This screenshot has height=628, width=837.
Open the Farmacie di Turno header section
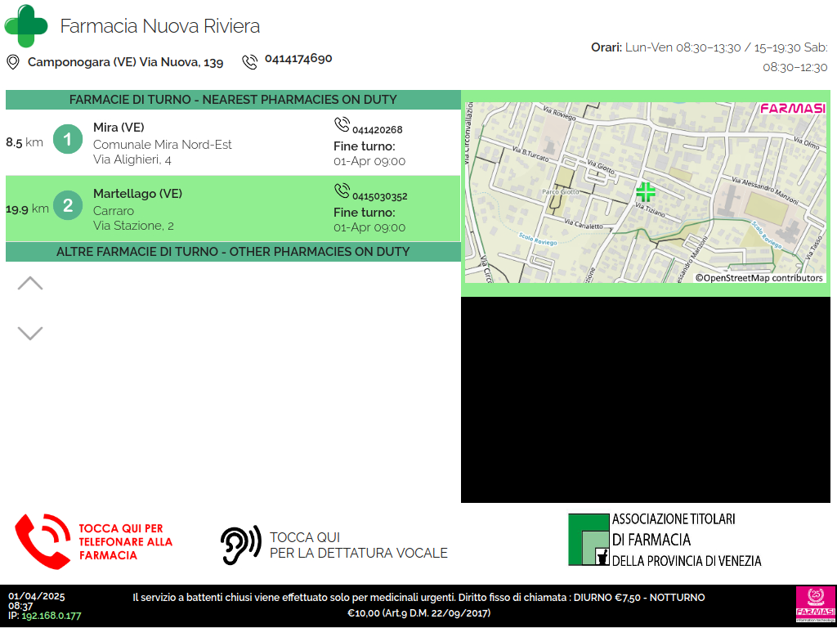[233, 100]
